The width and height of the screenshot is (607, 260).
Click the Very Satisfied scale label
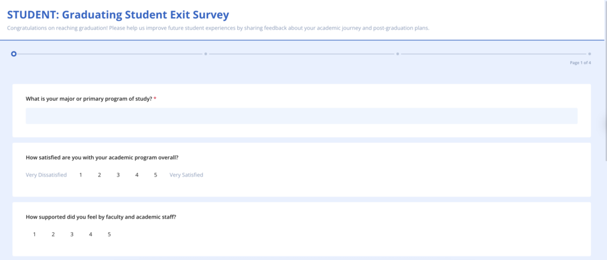point(186,175)
